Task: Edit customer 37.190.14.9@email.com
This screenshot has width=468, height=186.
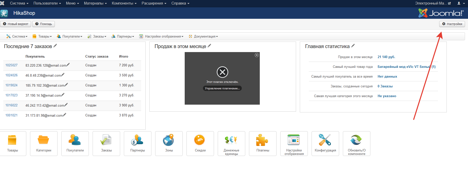Action: coord(63,95)
